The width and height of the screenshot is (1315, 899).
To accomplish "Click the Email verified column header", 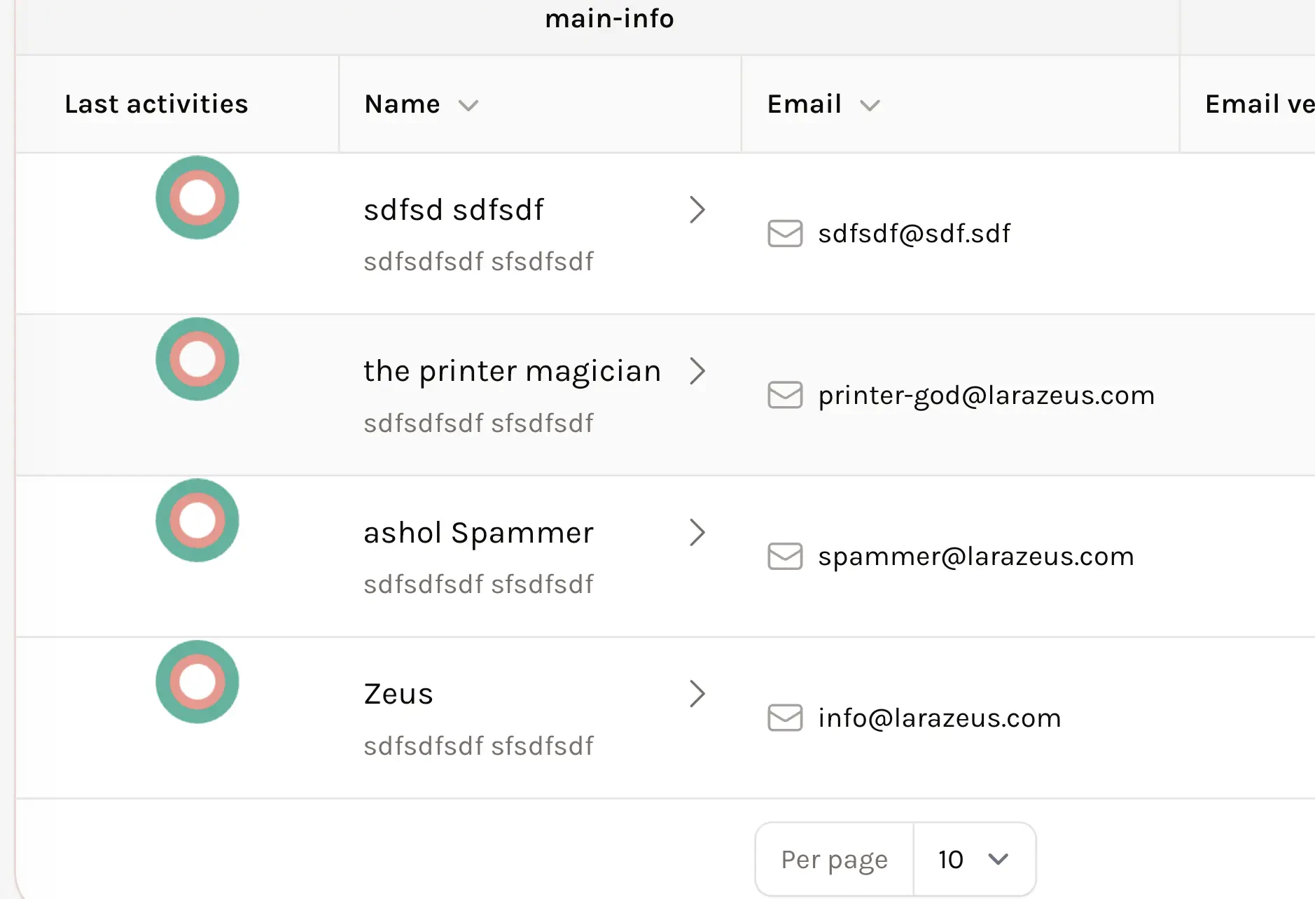I will coord(1259,104).
